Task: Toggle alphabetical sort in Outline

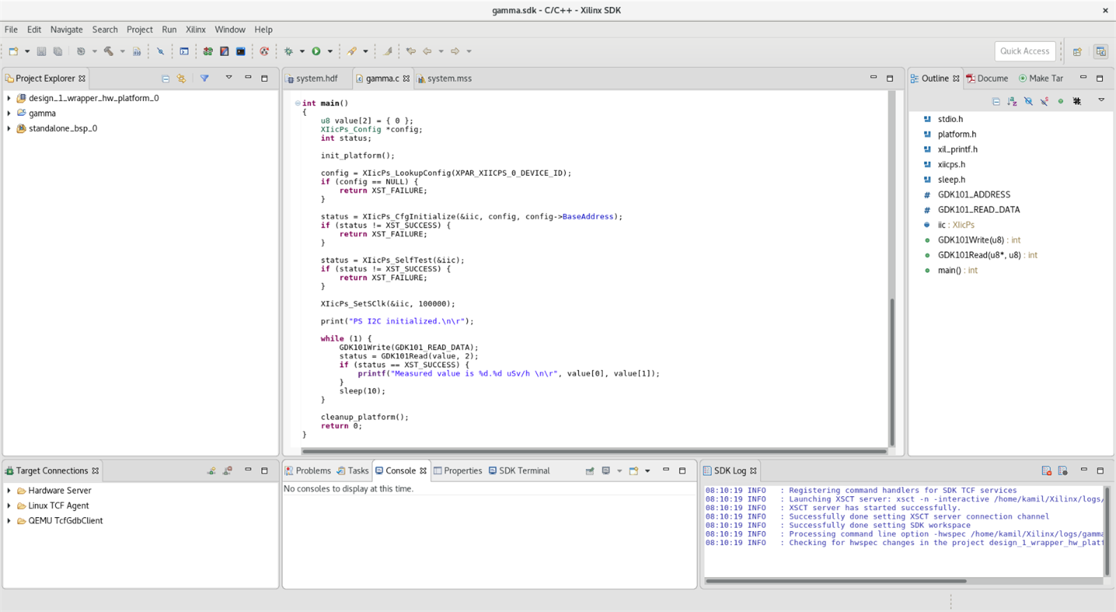Action: click(1012, 101)
